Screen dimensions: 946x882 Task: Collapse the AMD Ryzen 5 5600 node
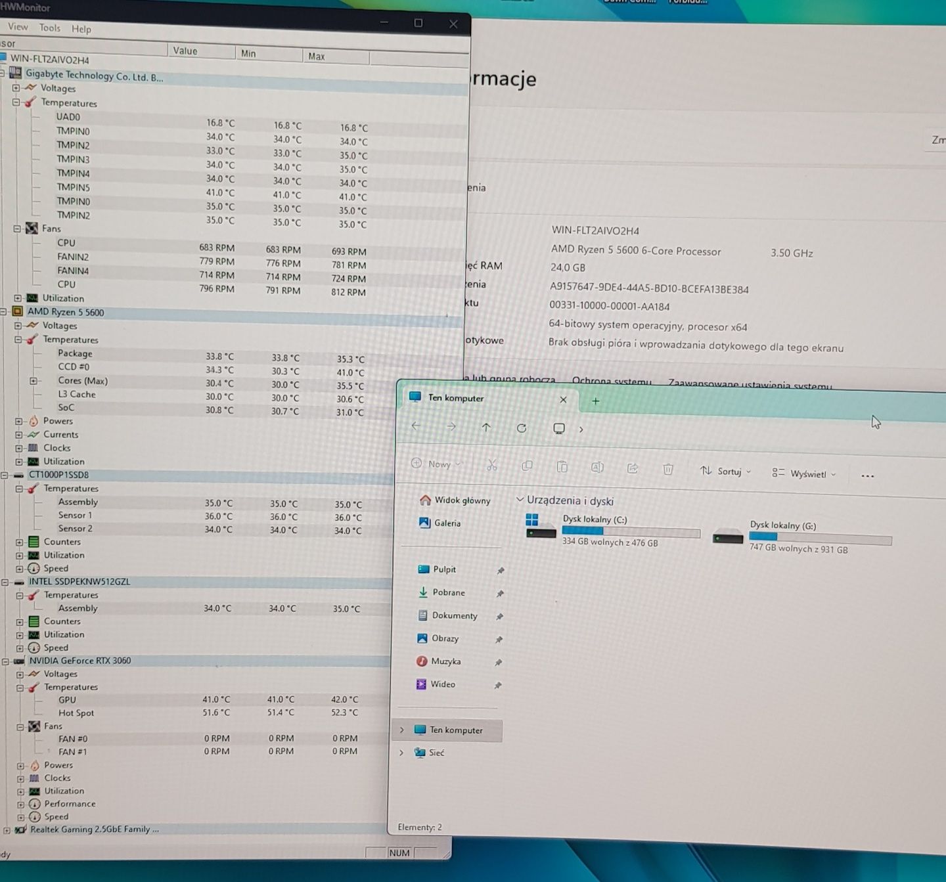click(3, 311)
